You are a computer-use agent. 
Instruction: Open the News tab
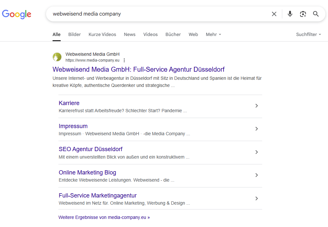click(130, 34)
